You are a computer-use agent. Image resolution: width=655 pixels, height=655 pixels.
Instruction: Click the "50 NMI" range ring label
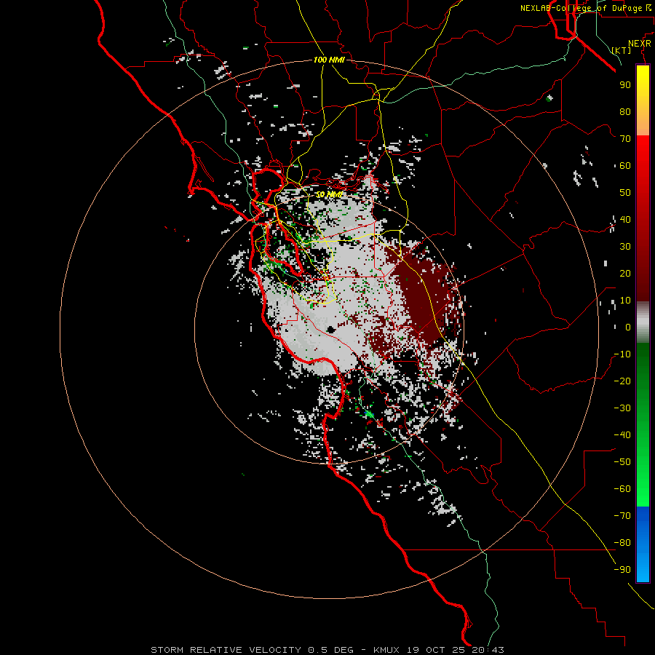(329, 194)
